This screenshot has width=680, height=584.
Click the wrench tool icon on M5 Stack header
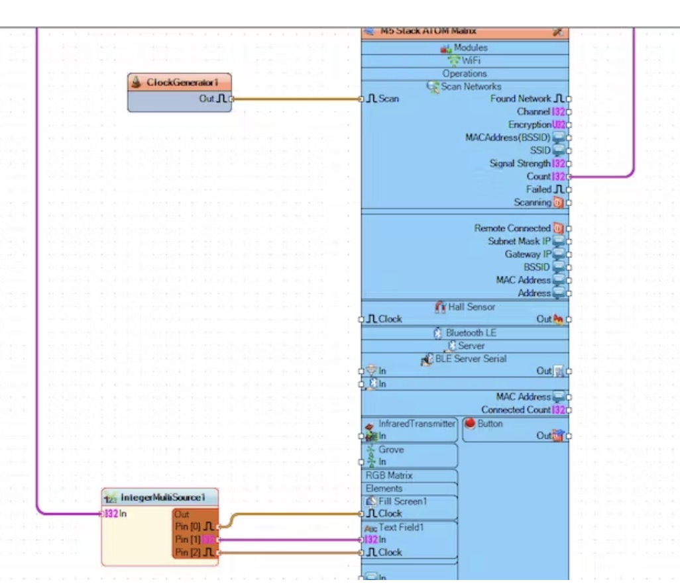(557, 32)
